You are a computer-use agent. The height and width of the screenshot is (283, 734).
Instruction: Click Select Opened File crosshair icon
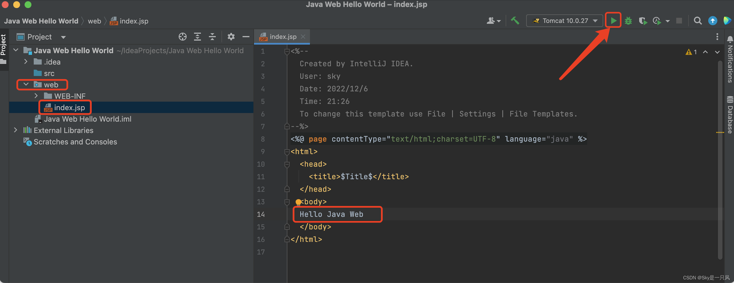click(x=182, y=37)
